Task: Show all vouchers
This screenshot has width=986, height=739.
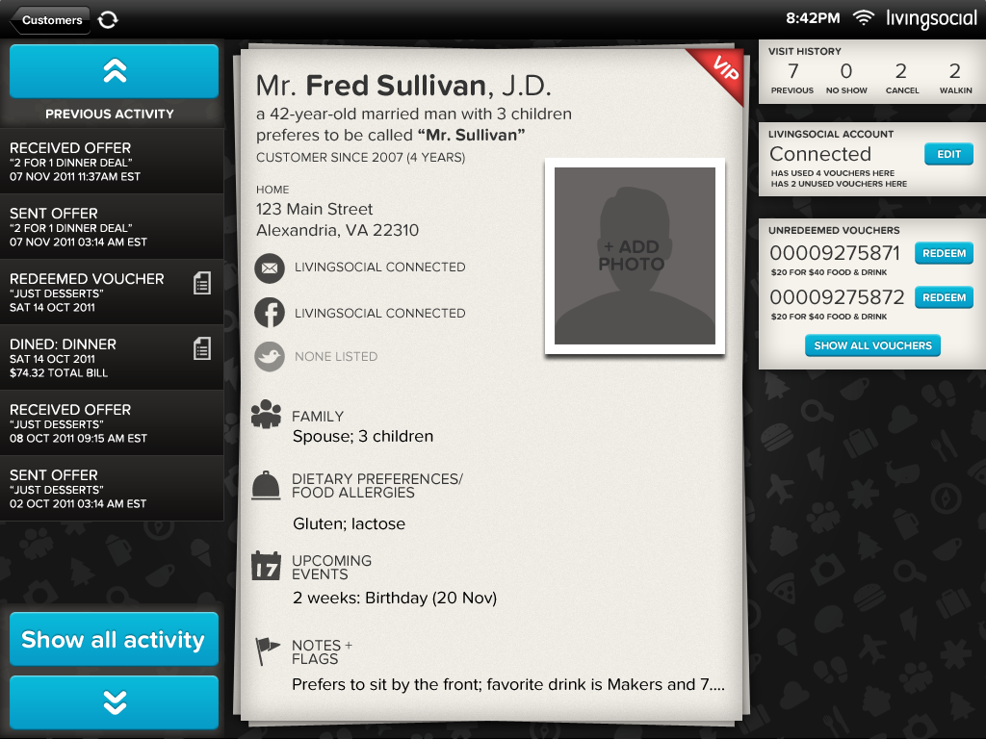Action: point(872,345)
